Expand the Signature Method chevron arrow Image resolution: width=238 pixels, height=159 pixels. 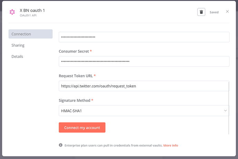pos(225,111)
